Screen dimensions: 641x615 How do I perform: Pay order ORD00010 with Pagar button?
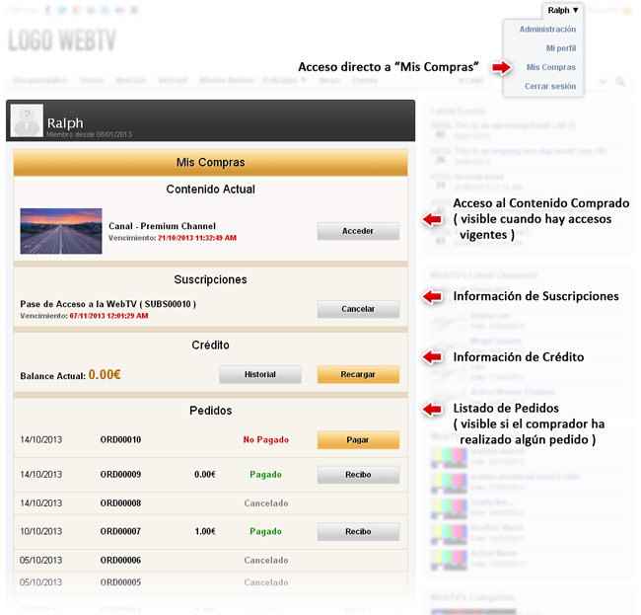click(358, 440)
